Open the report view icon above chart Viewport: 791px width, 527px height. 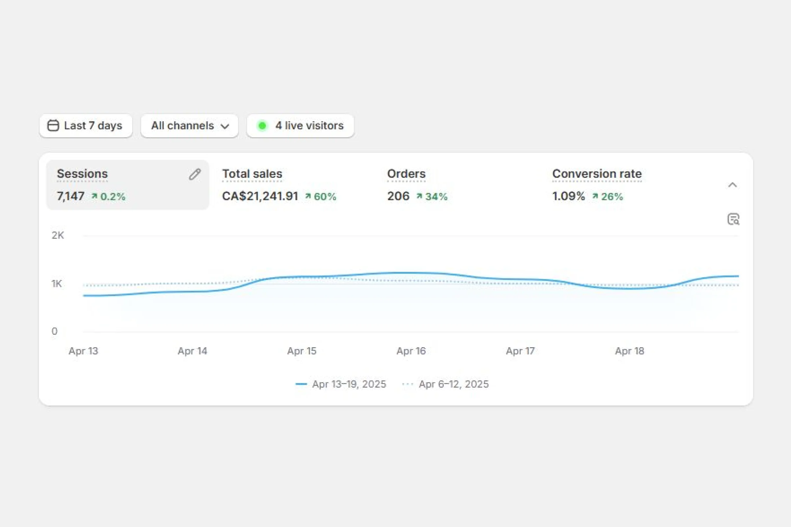tap(733, 219)
